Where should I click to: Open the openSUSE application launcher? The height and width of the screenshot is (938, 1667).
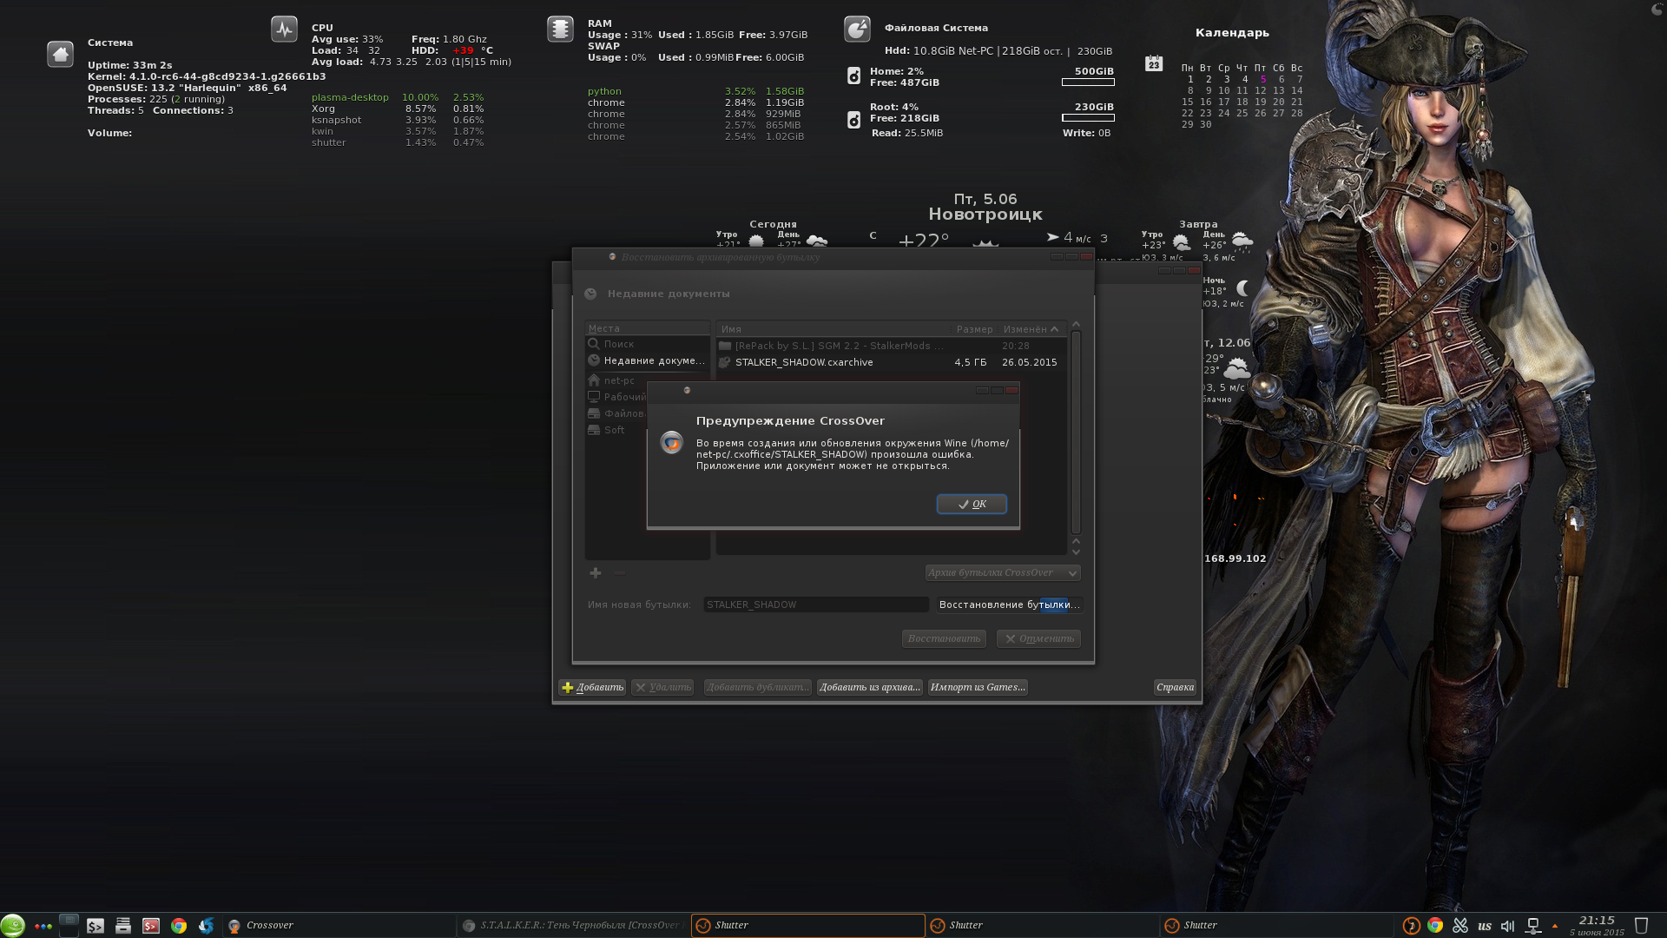(13, 926)
